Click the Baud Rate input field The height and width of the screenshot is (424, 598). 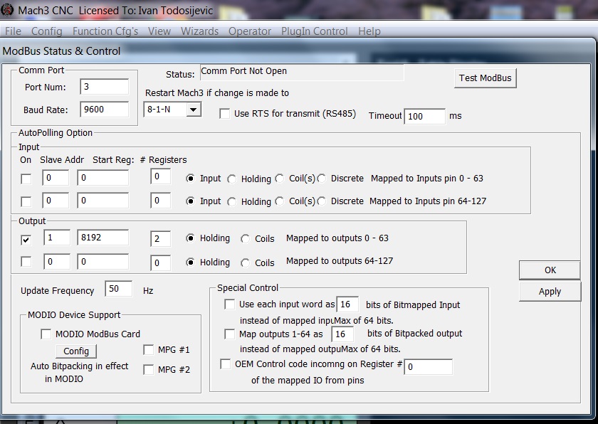(x=105, y=110)
